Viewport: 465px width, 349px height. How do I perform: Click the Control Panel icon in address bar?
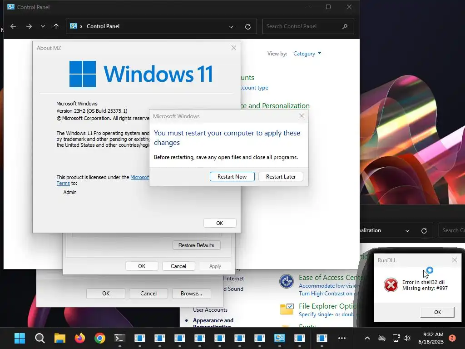[73, 26]
